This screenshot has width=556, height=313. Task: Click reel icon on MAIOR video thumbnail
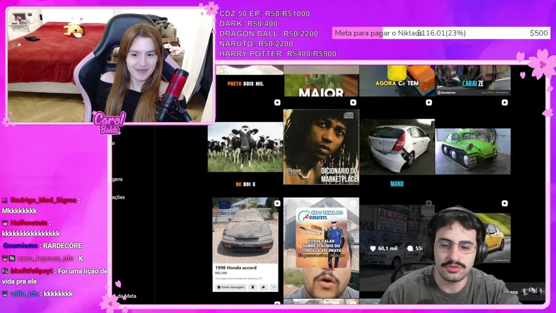click(353, 103)
